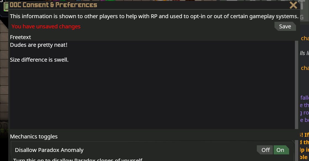Click the bold orange alert text bottom right

(x=305, y=135)
